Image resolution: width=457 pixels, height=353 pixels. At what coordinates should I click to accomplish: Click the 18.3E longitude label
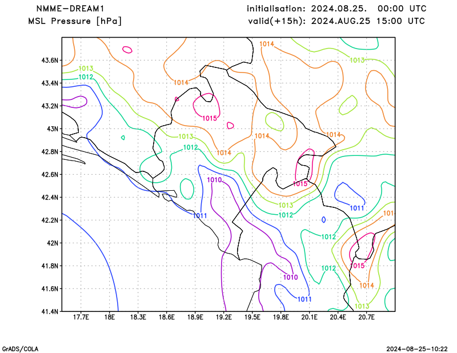pos(138,317)
